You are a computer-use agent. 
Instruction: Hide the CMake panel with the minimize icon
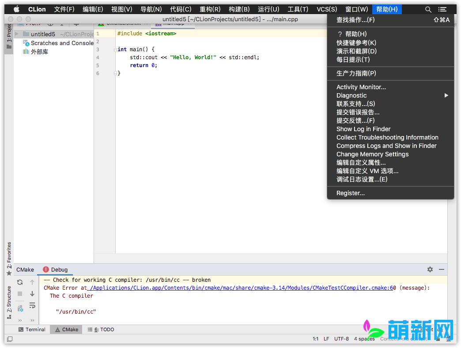442,269
